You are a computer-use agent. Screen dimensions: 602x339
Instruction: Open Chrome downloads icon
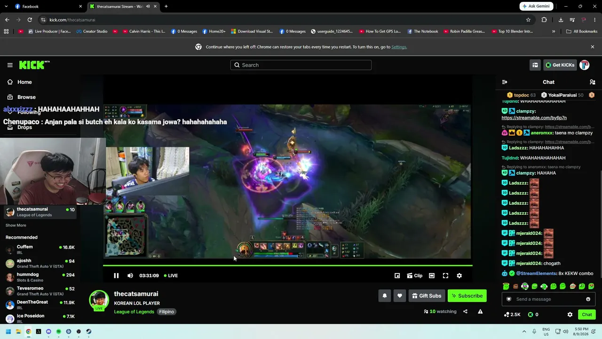tap(561, 20)
